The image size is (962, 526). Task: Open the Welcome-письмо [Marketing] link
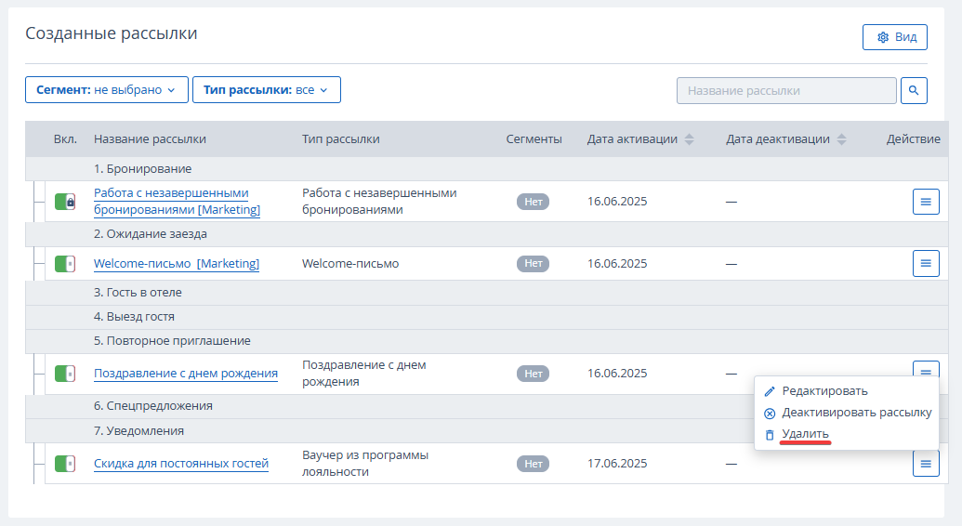pyautogui.click(x=176, y=263)
